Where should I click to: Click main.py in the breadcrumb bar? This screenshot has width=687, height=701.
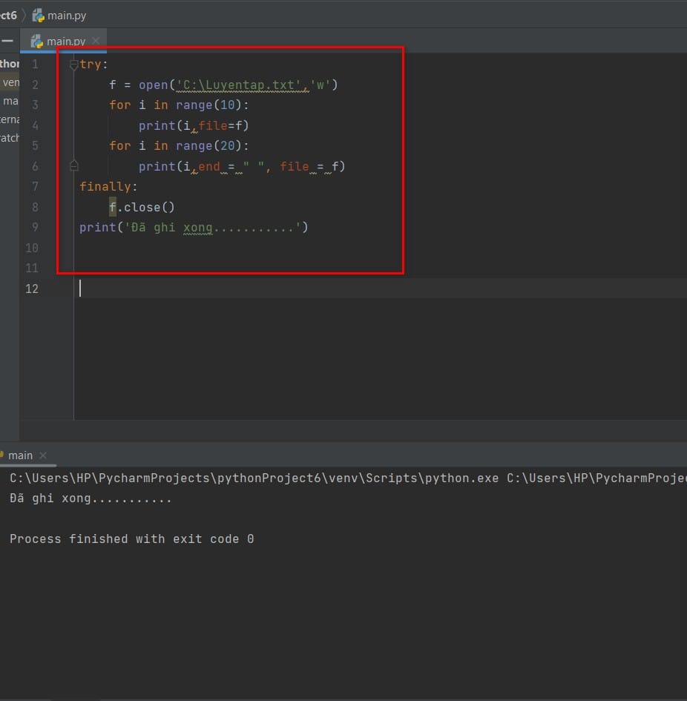coord(67,16)
